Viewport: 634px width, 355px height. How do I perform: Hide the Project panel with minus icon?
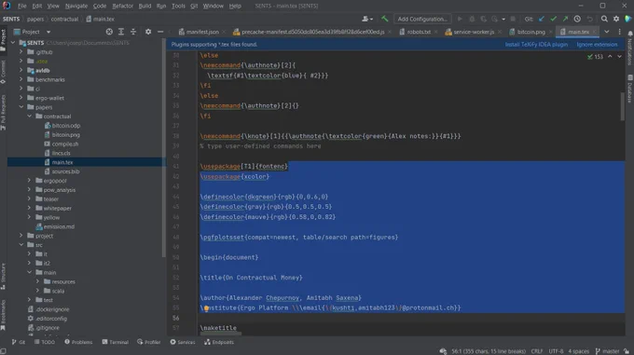tap(160, 32)
